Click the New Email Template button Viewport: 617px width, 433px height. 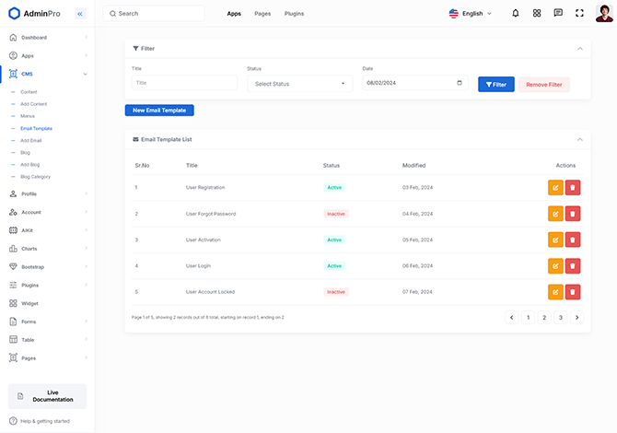tap(159, 111)
